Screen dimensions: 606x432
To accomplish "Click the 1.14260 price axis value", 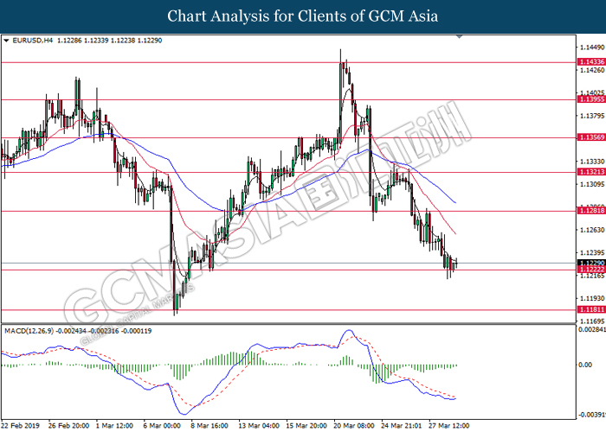I will 592,70.
